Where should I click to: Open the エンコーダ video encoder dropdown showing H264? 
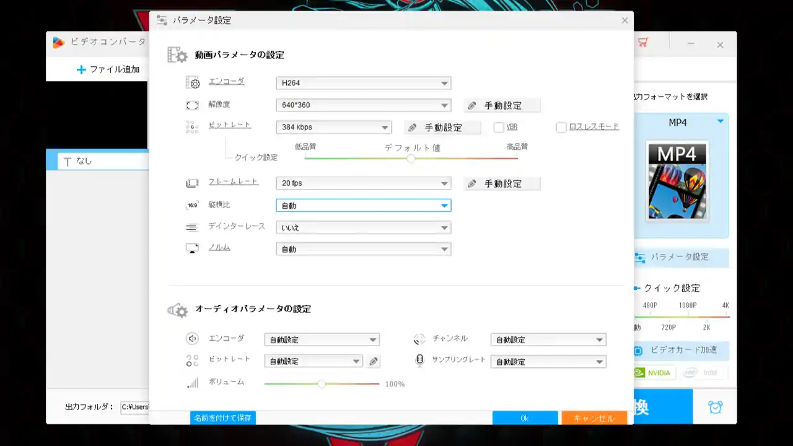[363, 83]
